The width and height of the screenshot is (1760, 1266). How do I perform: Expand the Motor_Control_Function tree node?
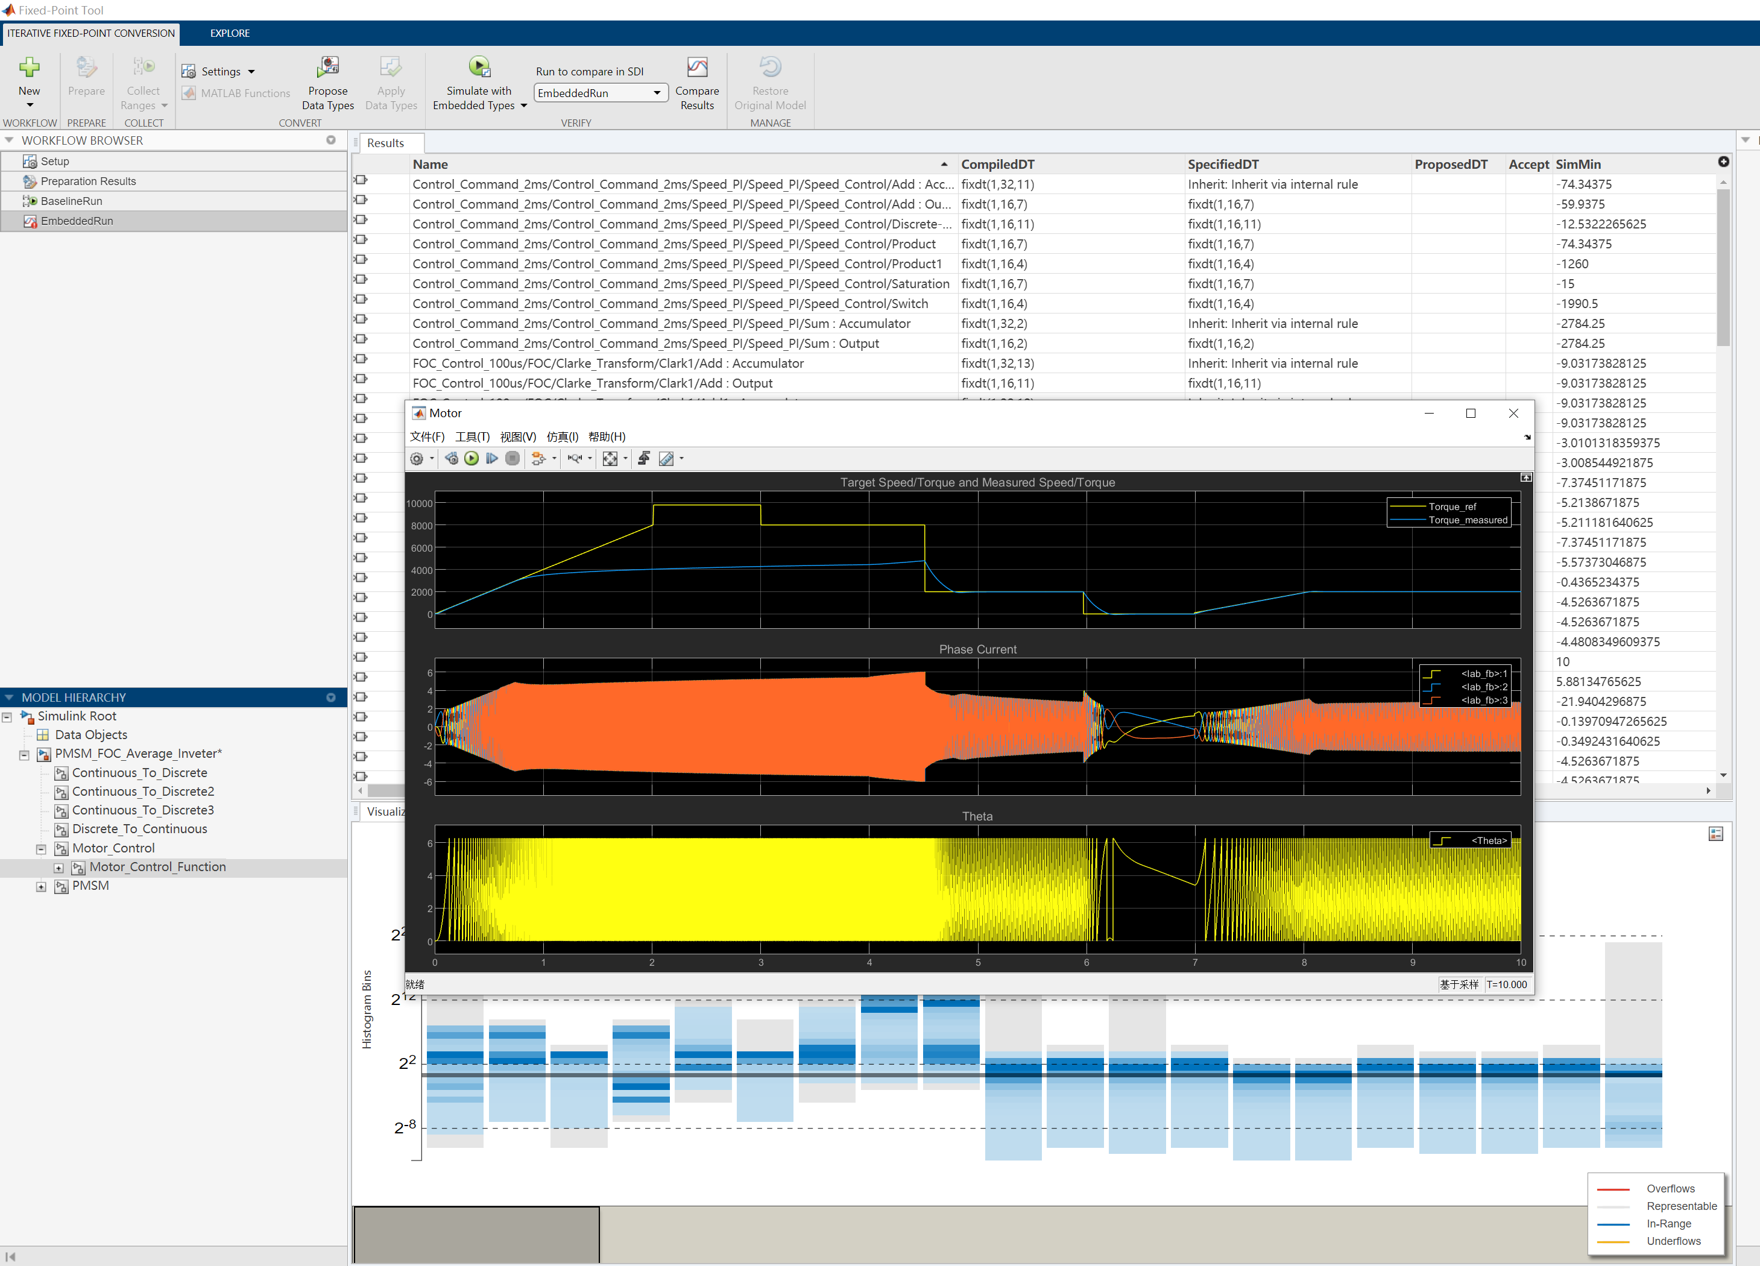coord(59,868)
